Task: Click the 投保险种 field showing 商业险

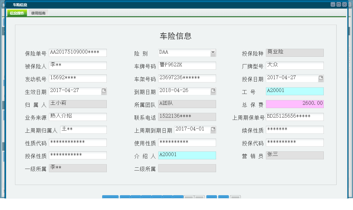Action: (x=295, y=53)
